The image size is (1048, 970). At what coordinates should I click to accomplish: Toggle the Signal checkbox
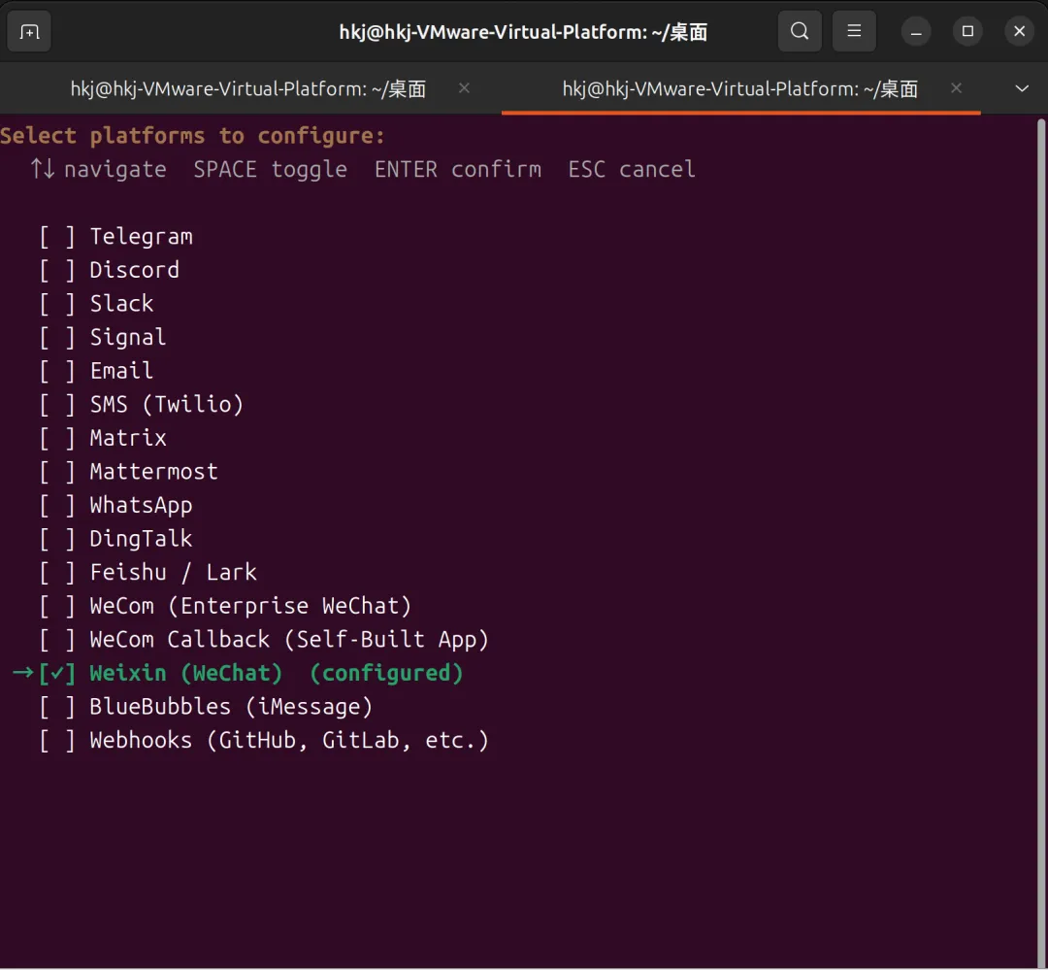pos(57,337)
